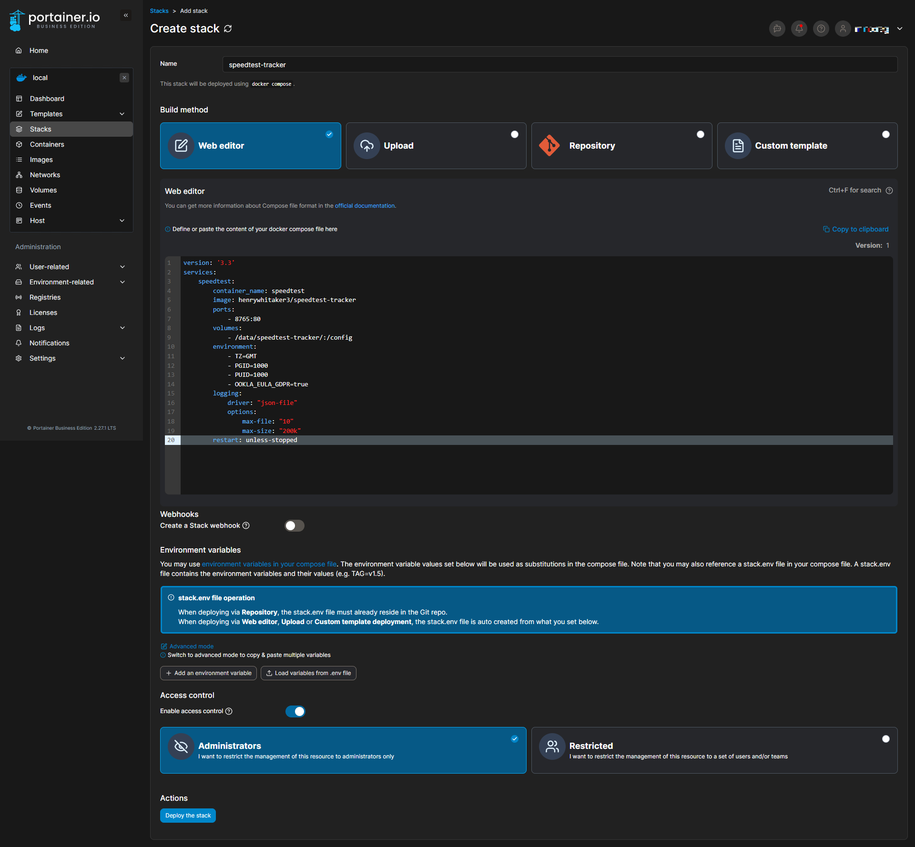
Task: Open Registries in the sidebar
Action: (x=71, y=297)
